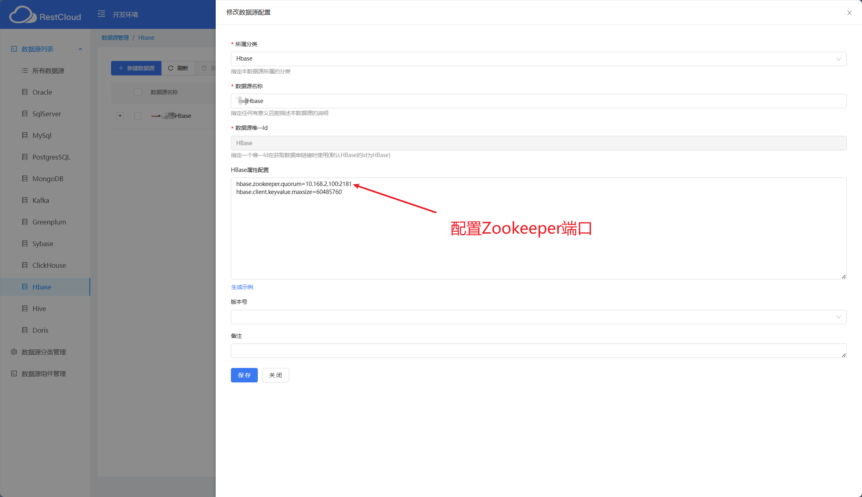This screenshot has height=497, width=862.
Task: Click the MongoDB database icon
Action: coord(24,179)
